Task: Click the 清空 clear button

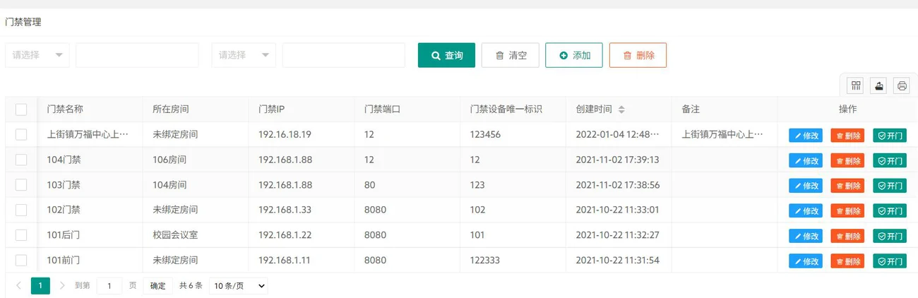Action: (x=511, y=55)
